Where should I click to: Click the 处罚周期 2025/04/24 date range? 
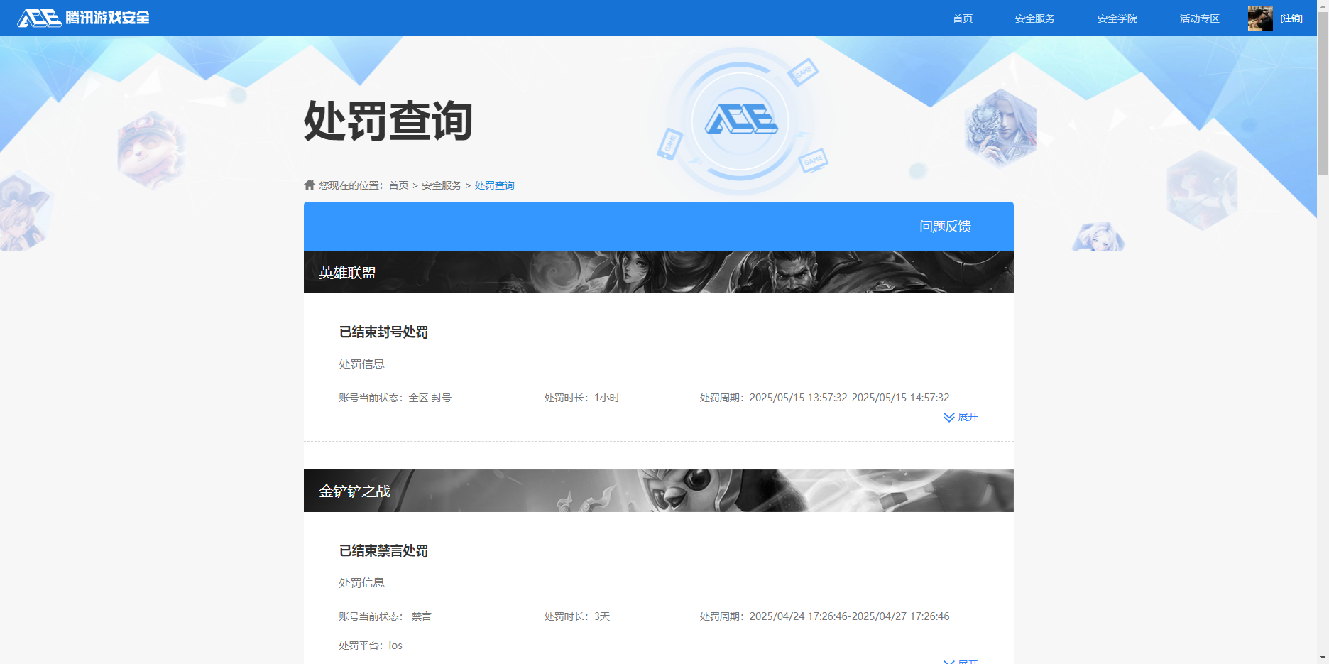[824, 616]
